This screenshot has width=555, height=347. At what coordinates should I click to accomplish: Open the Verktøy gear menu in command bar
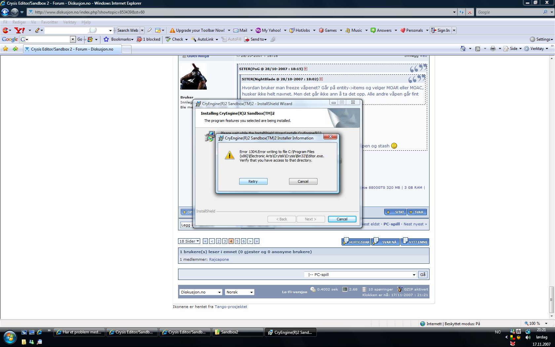point(536,49)
